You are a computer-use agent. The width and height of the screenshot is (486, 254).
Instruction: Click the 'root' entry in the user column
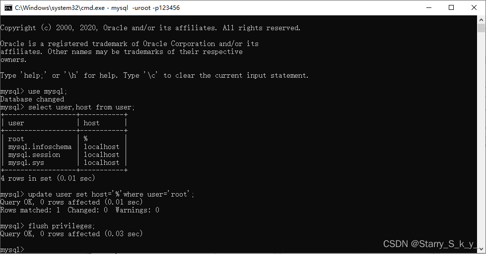[16, 139]
